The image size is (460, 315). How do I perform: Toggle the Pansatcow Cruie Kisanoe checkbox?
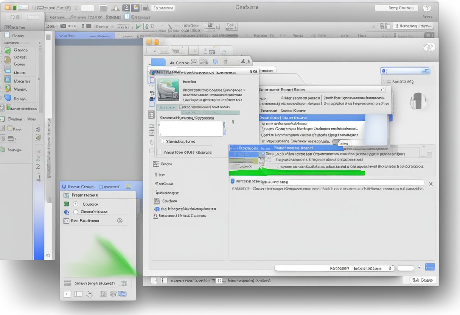point(160,152)
